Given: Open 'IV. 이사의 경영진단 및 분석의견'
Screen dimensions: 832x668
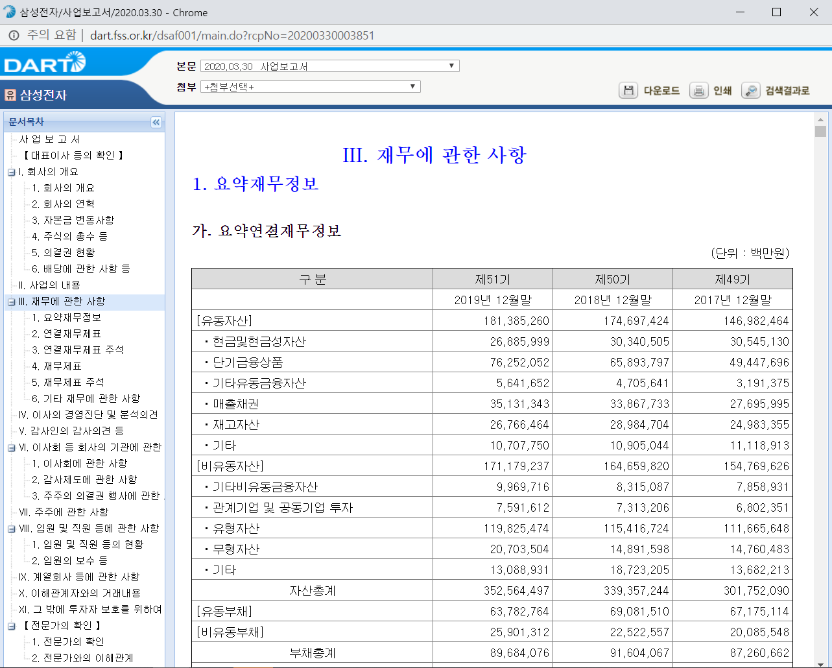Looking at the screenshot, I should coord(88,415).
